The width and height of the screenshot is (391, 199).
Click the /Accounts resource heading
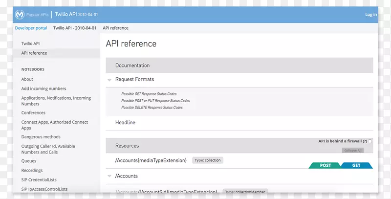click(127, 176)
